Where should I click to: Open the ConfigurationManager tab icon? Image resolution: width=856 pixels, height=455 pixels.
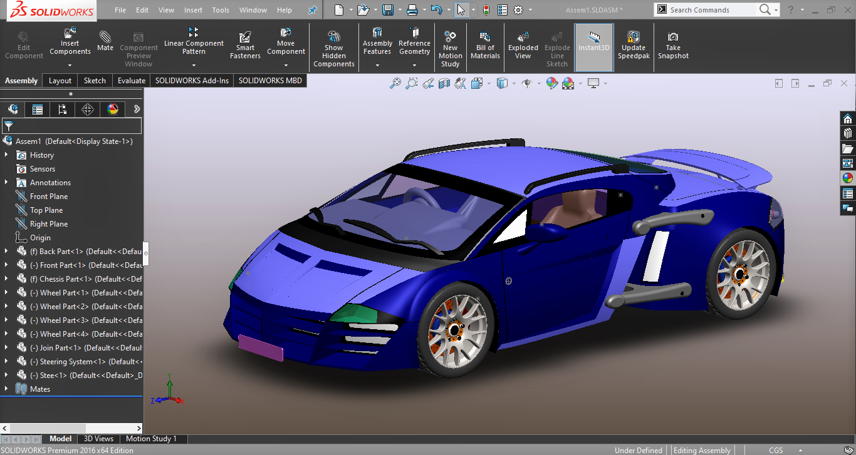[63, 110]
